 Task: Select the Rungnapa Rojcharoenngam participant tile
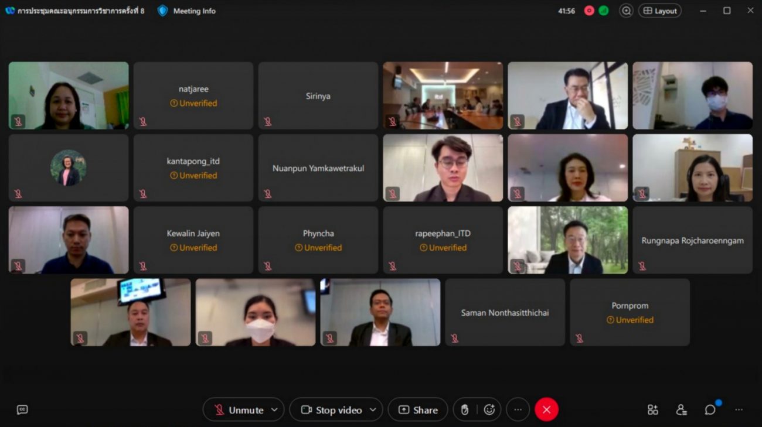point(692,240)
